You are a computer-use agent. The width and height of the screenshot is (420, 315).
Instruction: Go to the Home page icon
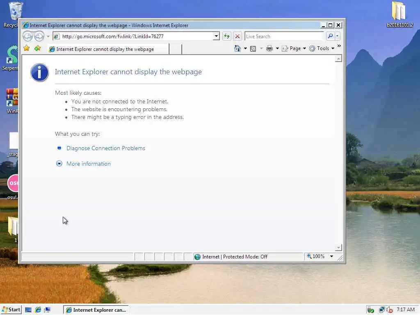pos(237,48)
